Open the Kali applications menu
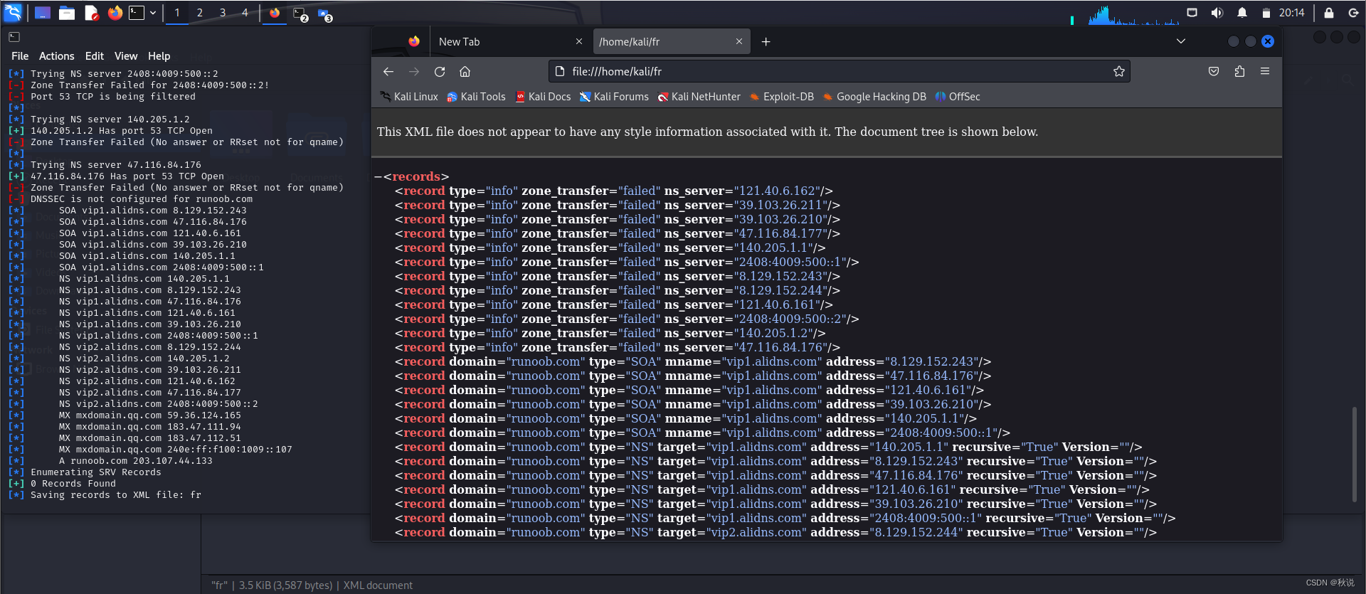This screenshot has width=1366, height=594. 14,12
